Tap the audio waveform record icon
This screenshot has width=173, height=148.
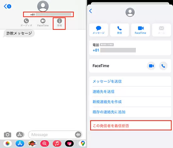point(78,134)
